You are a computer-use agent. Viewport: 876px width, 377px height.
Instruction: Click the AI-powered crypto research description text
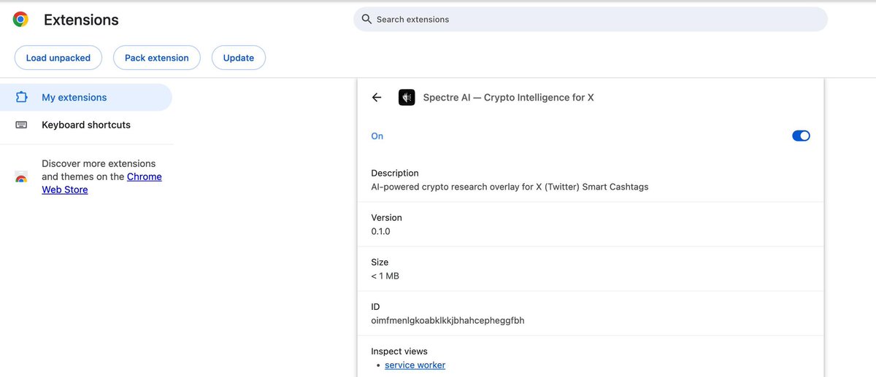pyautogui.click(x=510, y=187)
